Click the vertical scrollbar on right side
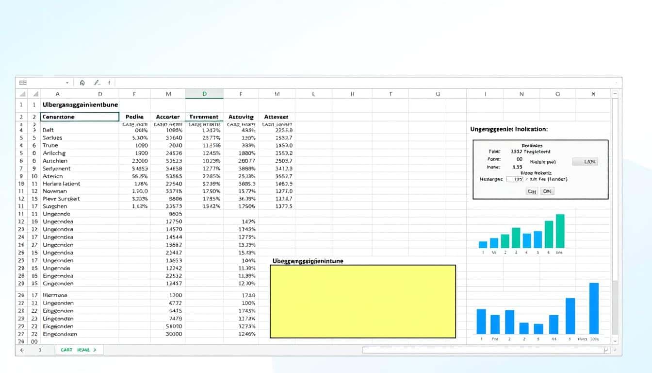652x373 pixels. click(x=616, y=217)
